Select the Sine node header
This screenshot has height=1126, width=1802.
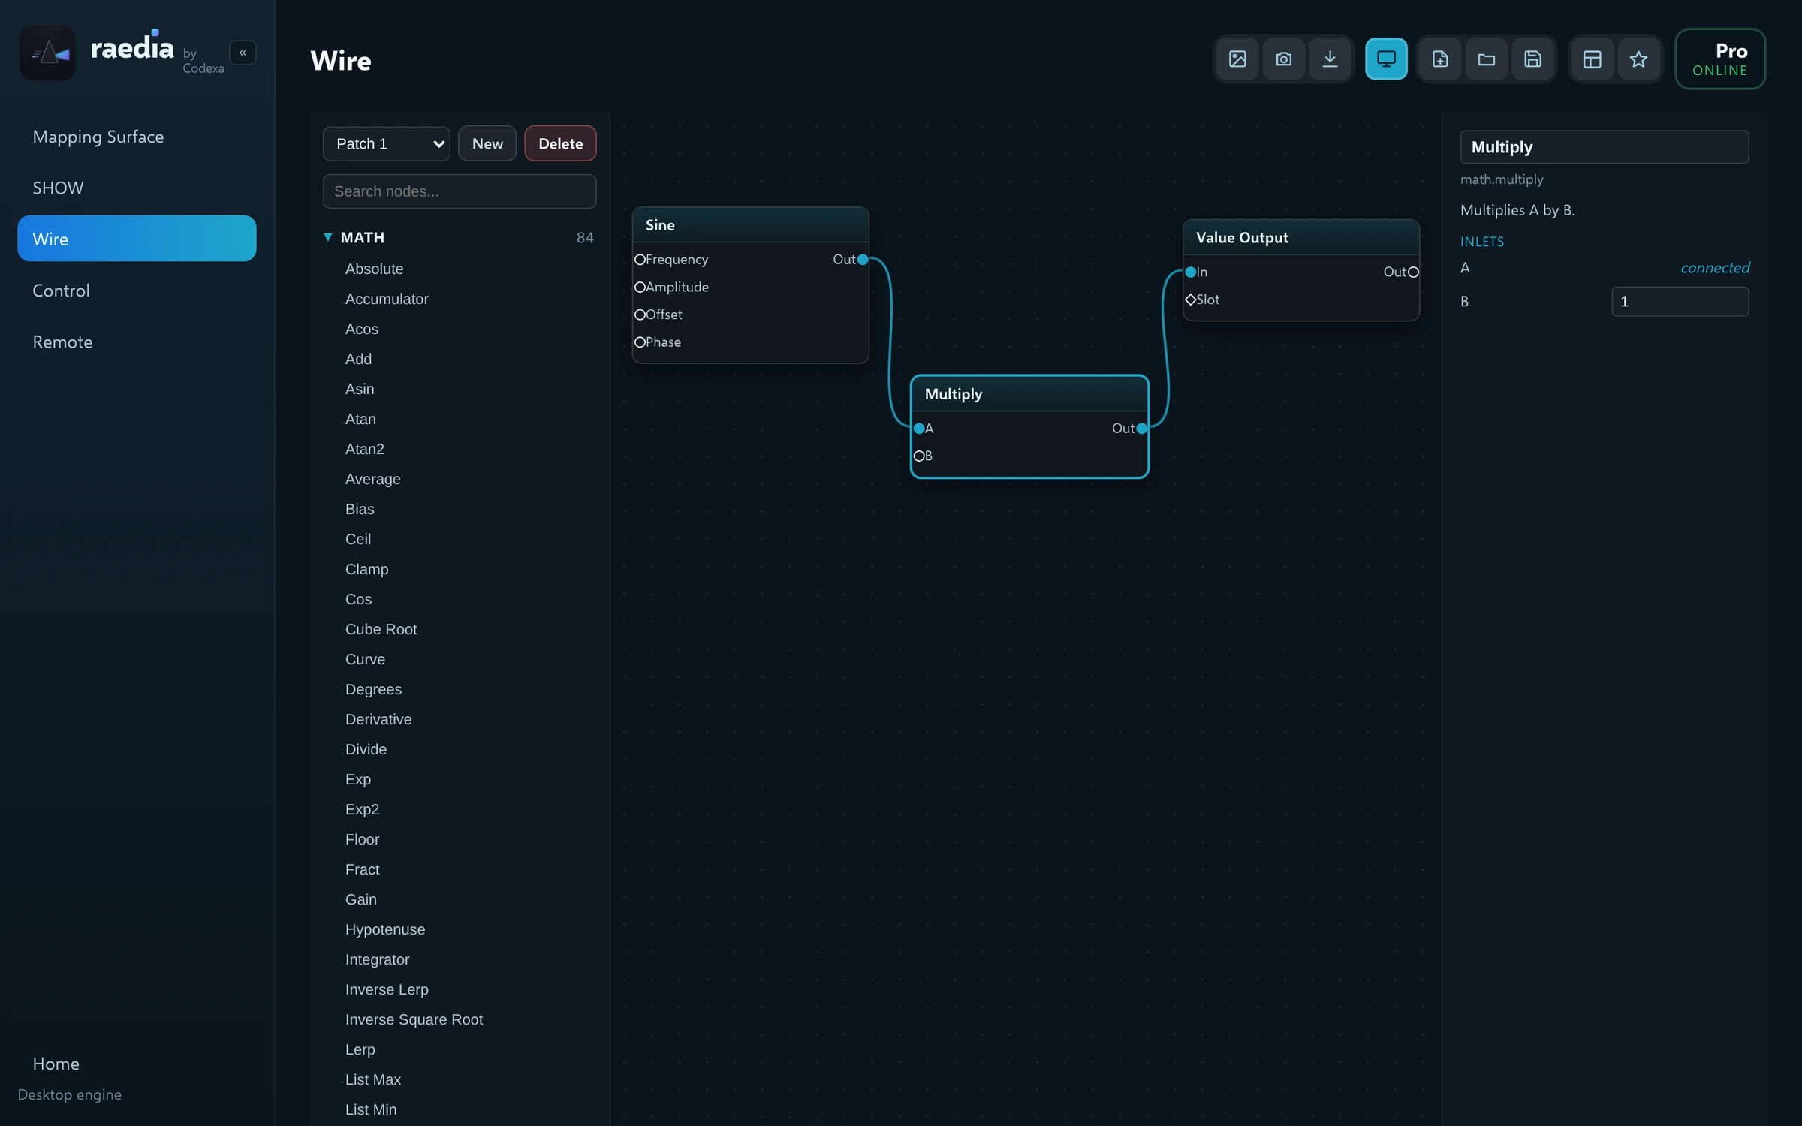750,225
